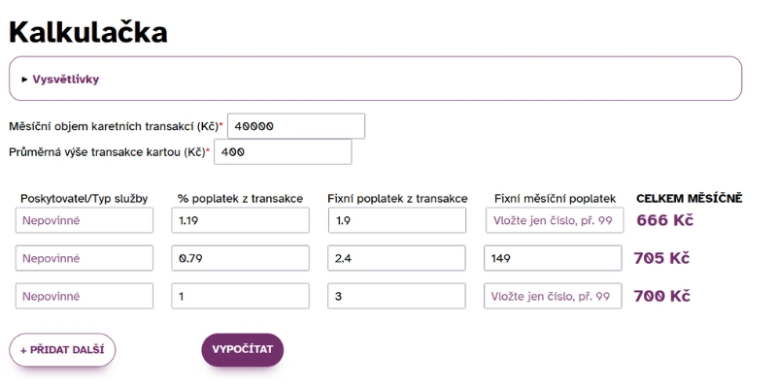Edit the 2.4 fixed transaction fee field

click(x=396, y=258)
